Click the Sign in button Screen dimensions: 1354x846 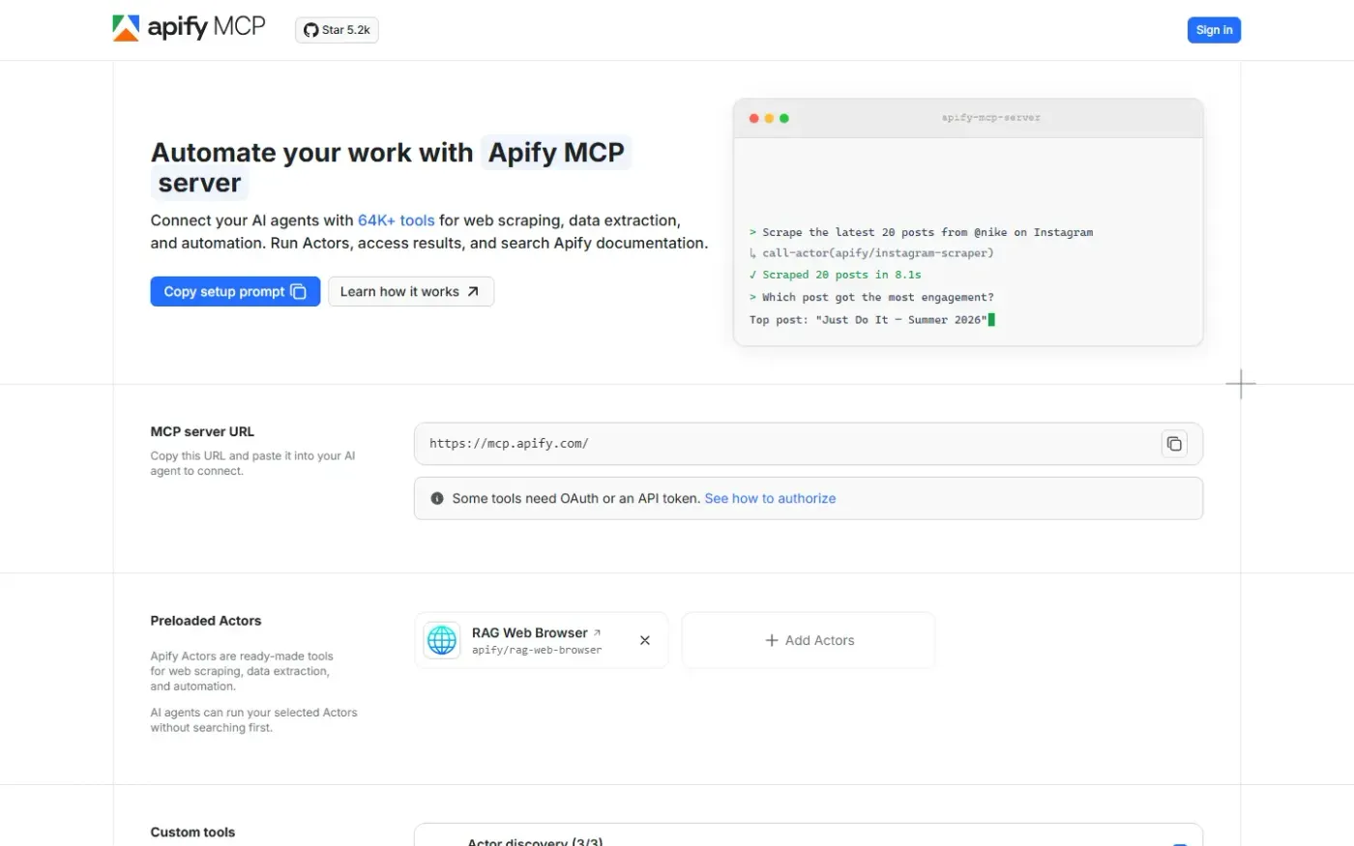(x=1214, y=30)
